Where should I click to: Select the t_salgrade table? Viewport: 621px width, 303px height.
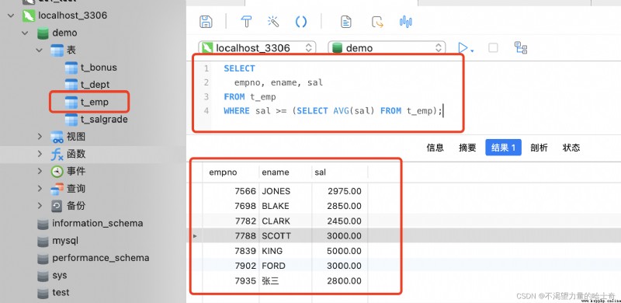(104, 120)
